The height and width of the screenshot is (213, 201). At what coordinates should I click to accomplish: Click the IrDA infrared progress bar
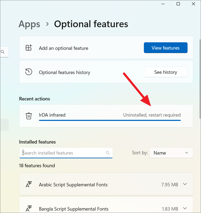tap(110, 120)
